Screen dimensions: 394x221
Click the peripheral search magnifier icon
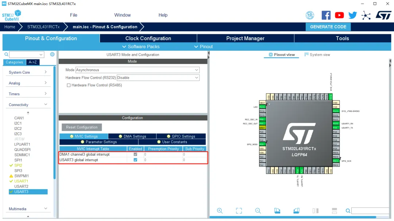[6, 54]
